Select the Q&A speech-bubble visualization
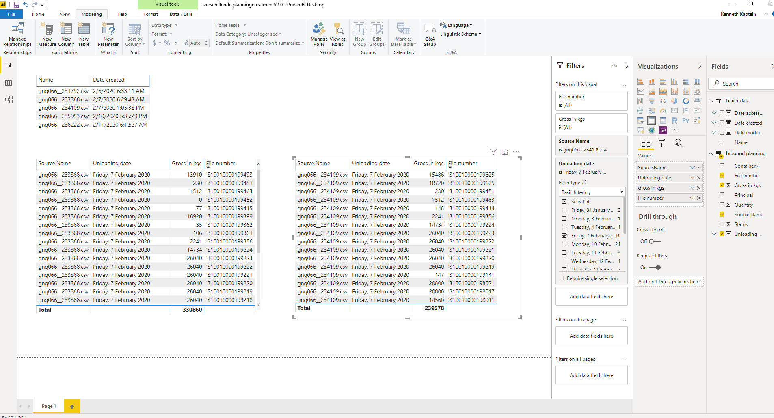Viewport: 774px width, 418px height. coord(640,130)
